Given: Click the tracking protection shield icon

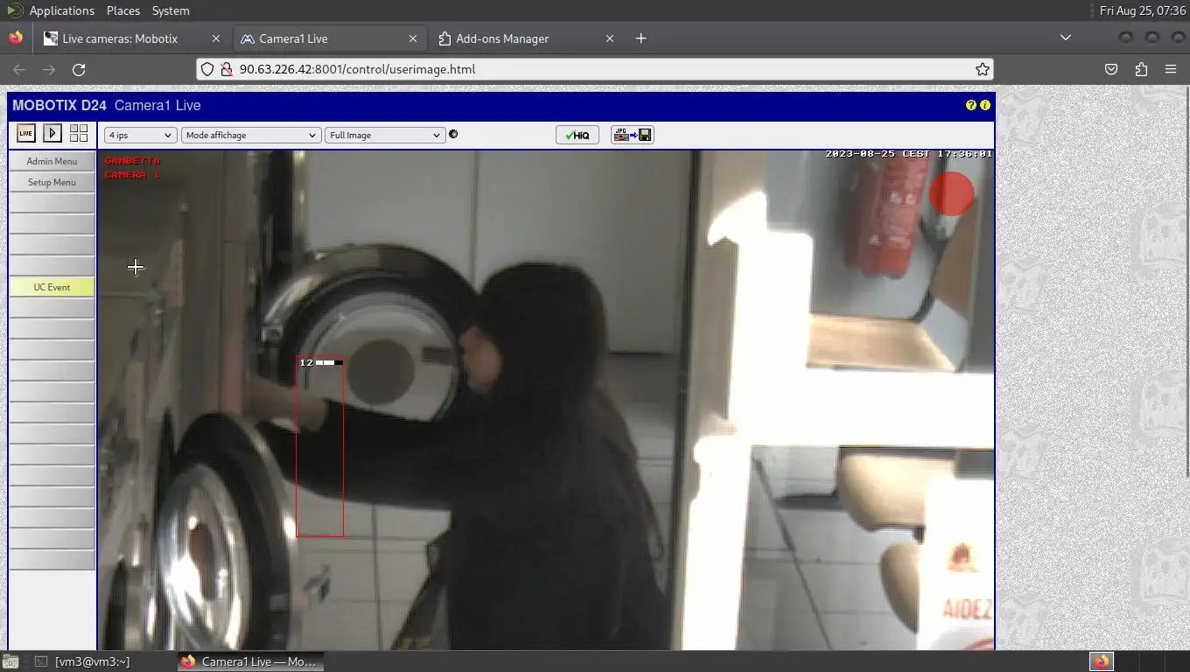Looking at the screenshot, I should click(207, 69).
